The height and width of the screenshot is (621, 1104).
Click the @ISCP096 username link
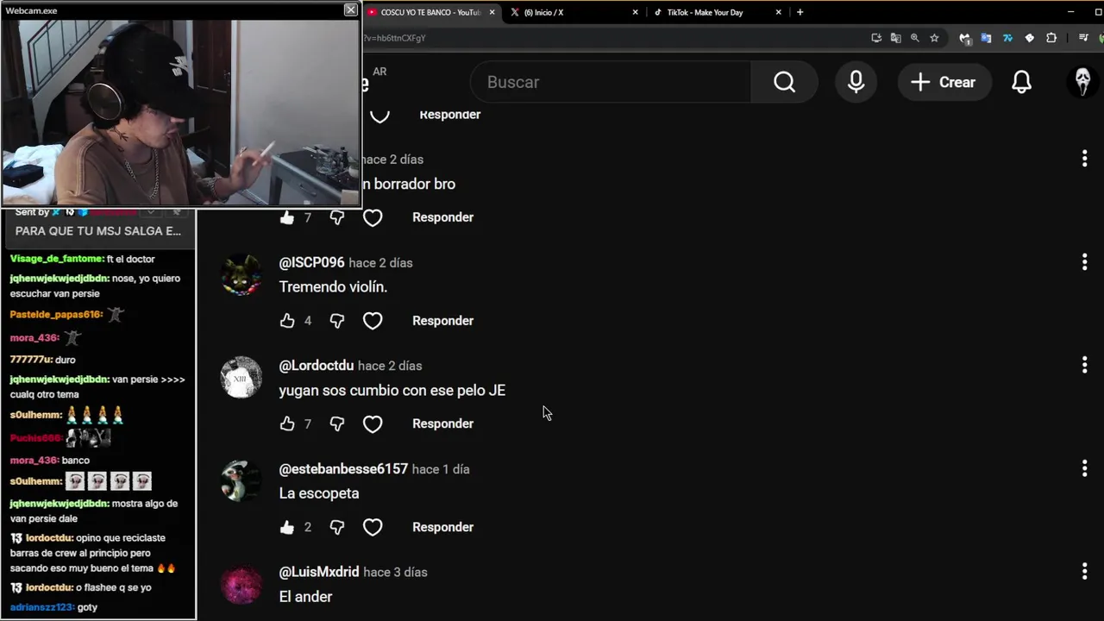click(x=311, y=262)
